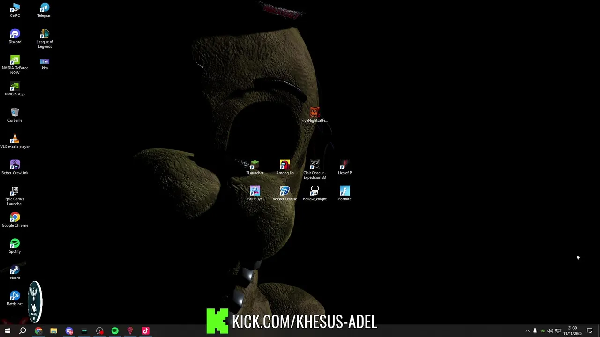
Task: Select the Discord desktop shortcut
Action: [15, 37]
